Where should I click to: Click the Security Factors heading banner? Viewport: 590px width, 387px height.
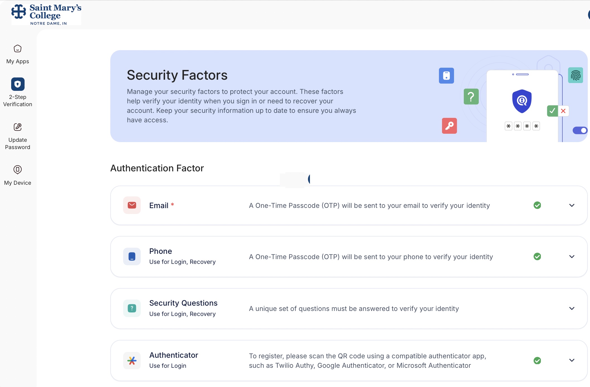[x=177, y=75]
